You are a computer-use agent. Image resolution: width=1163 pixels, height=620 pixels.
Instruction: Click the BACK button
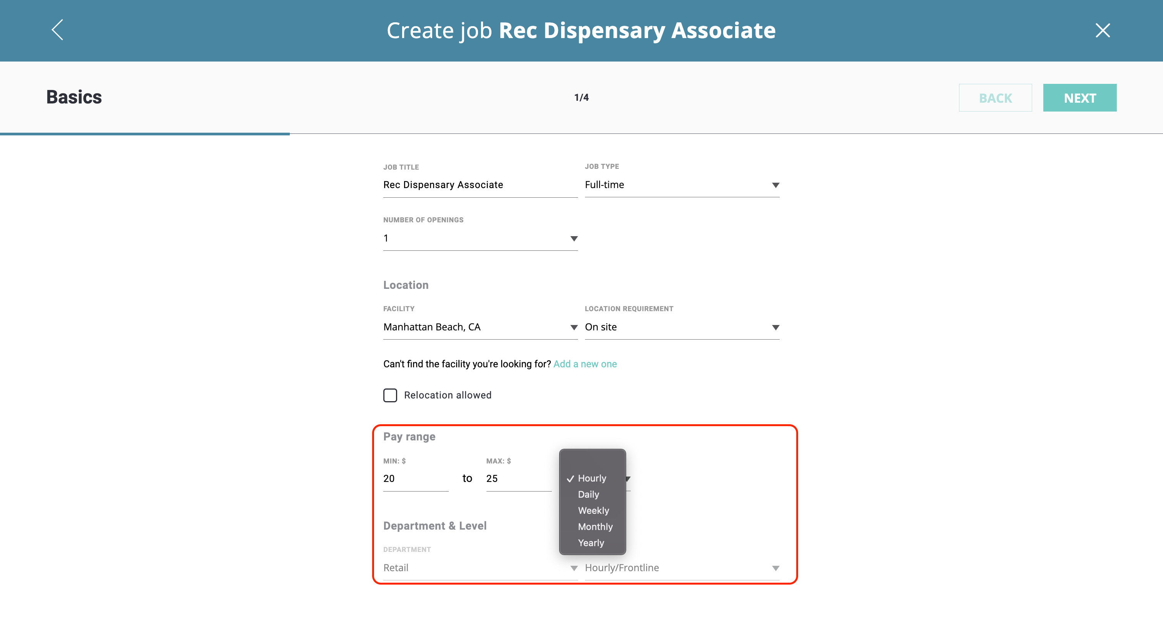click(994, 97)
